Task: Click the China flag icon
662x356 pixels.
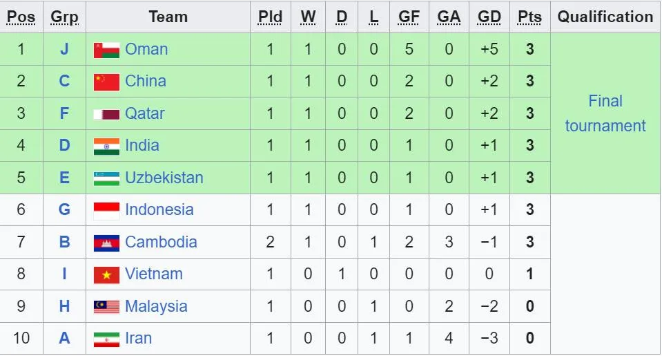Action: (106, 82)
